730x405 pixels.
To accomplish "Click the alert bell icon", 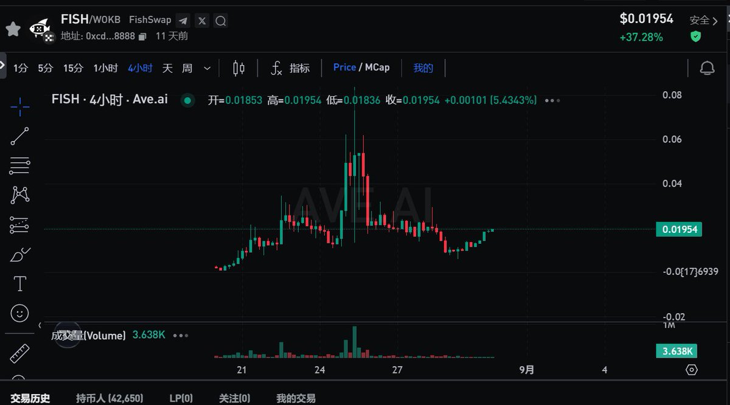I will click(x=707, y=68).
